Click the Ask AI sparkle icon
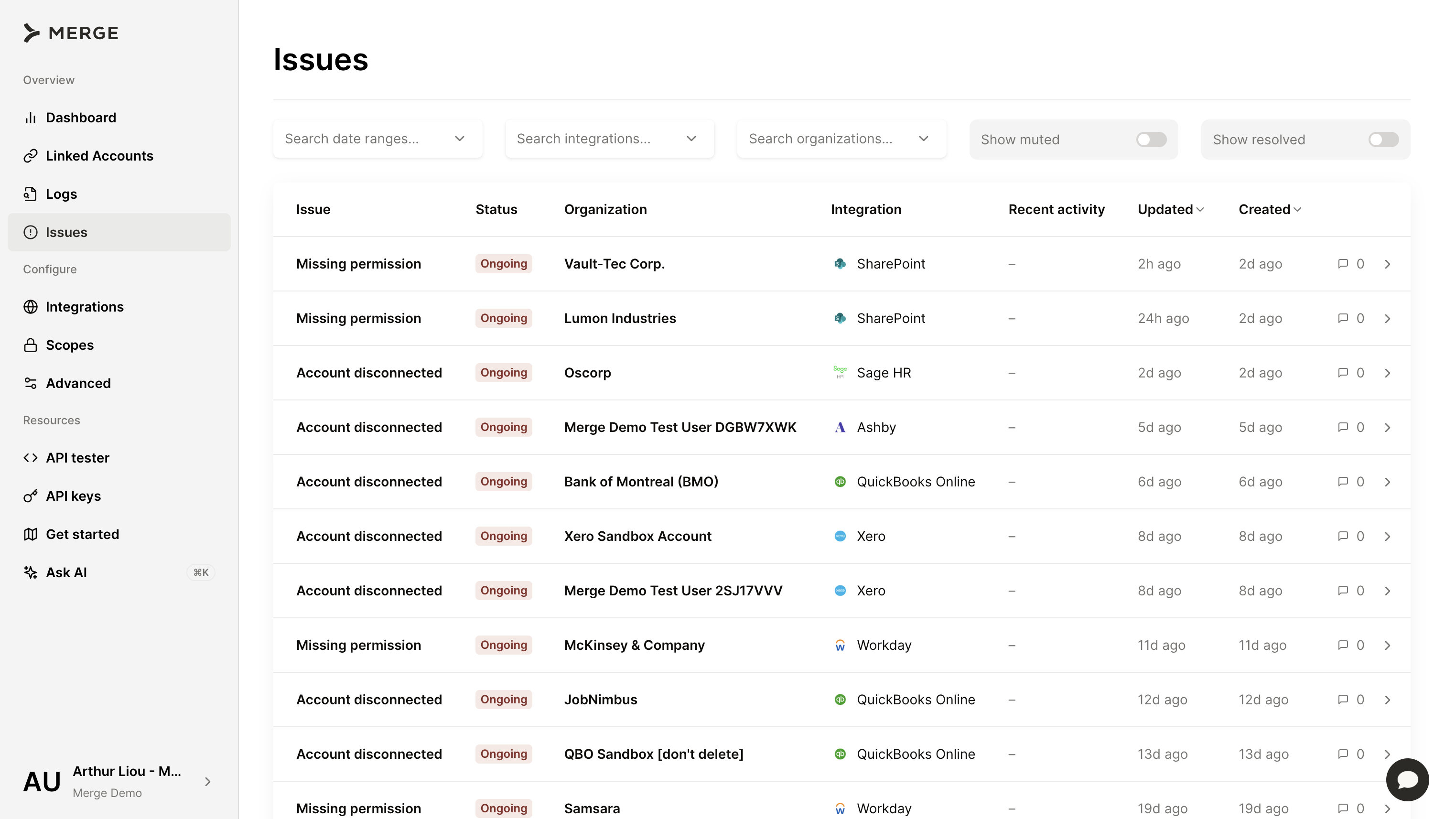Image resolution: width=1445 pixels, height=819 pixels. (31, 572)
